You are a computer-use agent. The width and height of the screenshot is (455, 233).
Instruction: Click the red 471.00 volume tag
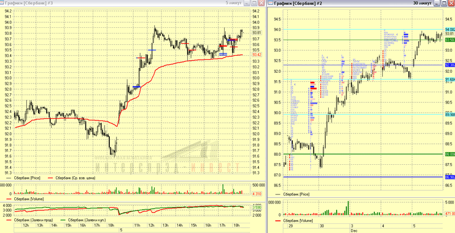click(x=449, y=214)
